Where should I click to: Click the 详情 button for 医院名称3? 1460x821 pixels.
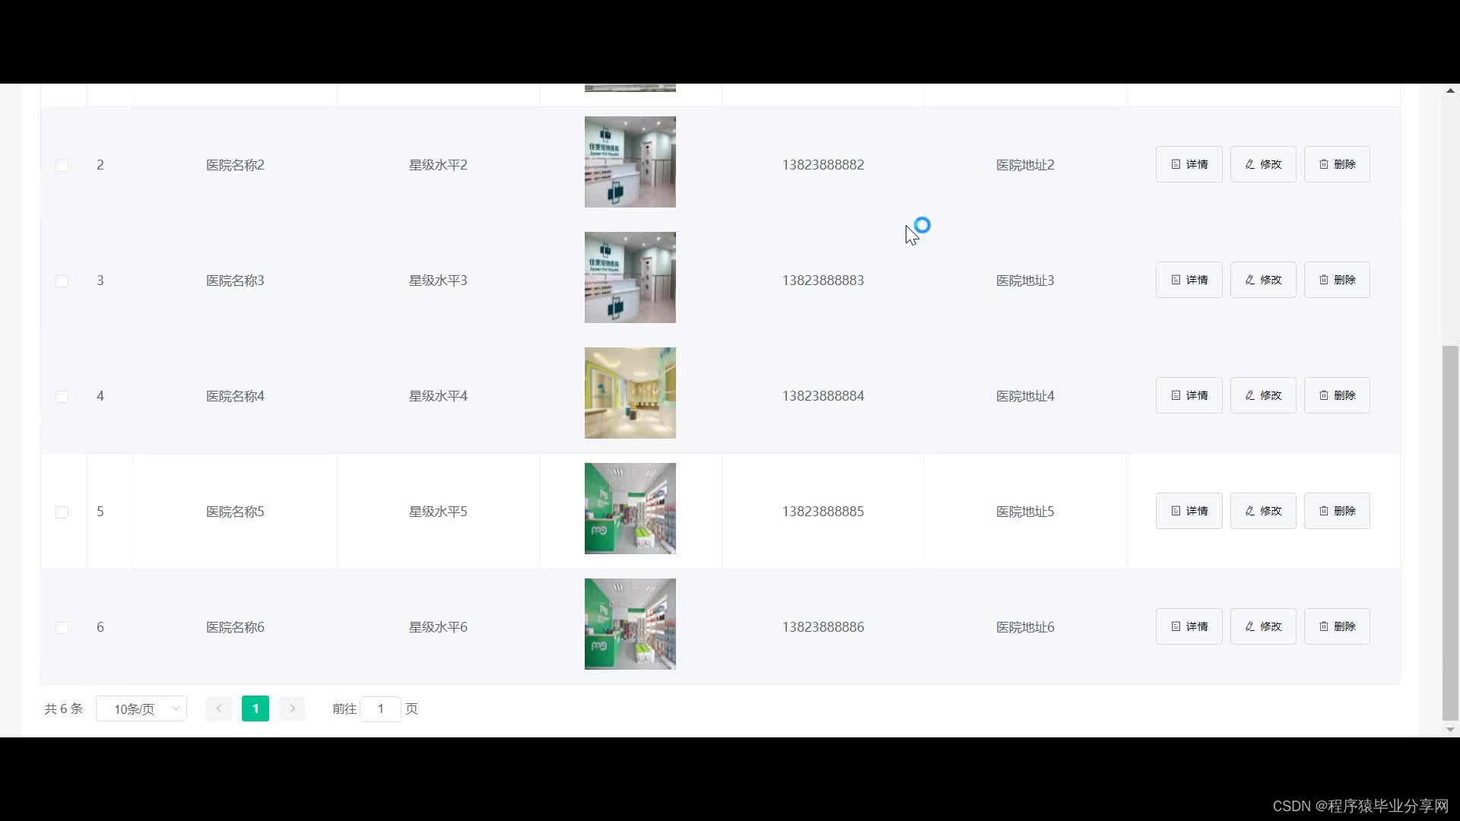coord(1189,280)
